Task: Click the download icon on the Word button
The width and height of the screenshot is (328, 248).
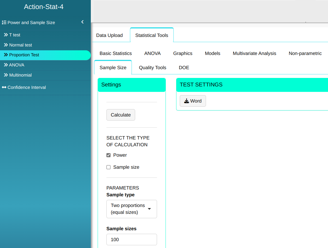Action: pos(187,101)
